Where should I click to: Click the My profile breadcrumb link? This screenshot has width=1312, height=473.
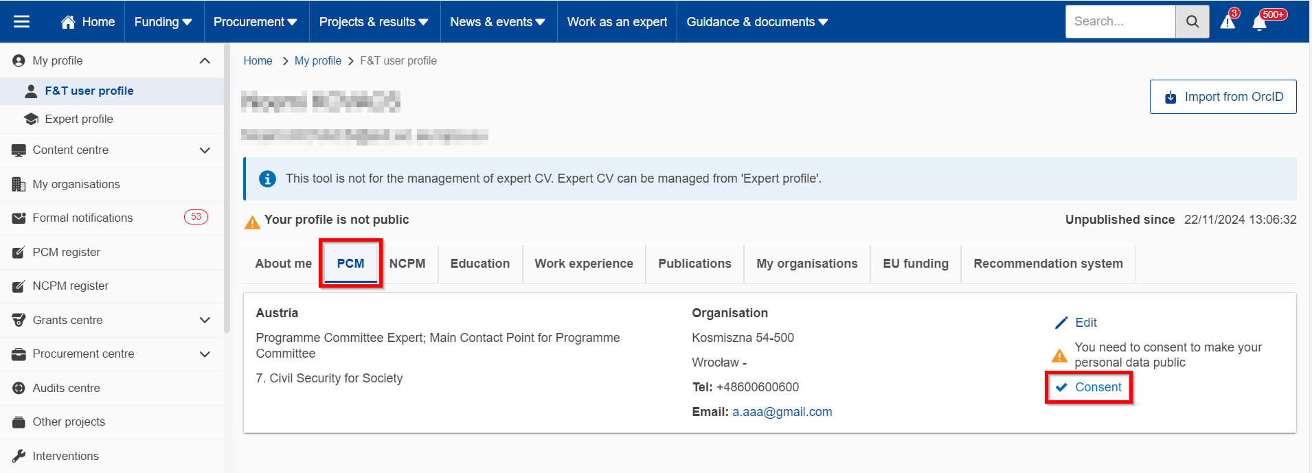pos(318,60)
